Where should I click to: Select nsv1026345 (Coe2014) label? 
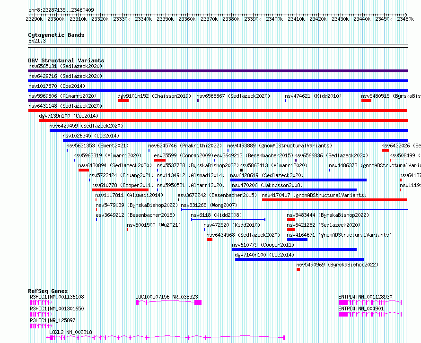91,136
